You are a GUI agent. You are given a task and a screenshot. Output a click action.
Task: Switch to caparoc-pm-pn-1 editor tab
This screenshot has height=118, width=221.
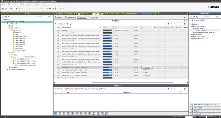tap(84, 14)
